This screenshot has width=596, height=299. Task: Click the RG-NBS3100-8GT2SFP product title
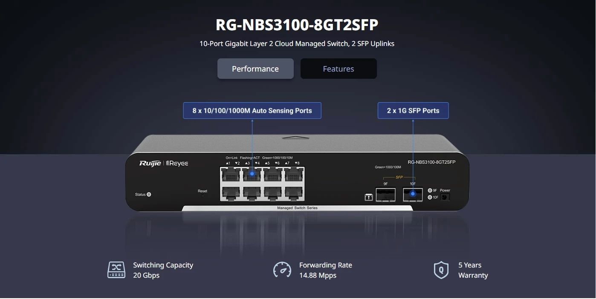297,24
